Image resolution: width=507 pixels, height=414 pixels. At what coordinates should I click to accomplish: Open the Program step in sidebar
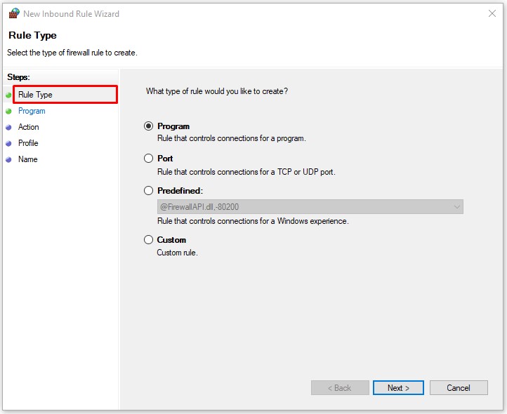(x=32, y=111)
